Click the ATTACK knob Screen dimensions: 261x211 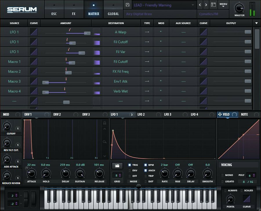[31, 173]
